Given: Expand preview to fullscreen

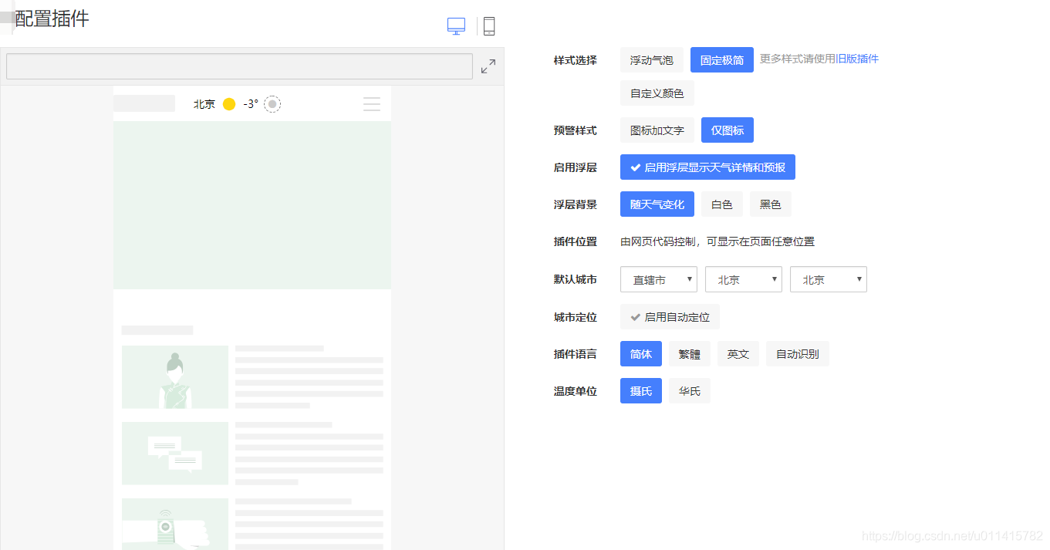Looking at the screenshot, I should (488, 66).
